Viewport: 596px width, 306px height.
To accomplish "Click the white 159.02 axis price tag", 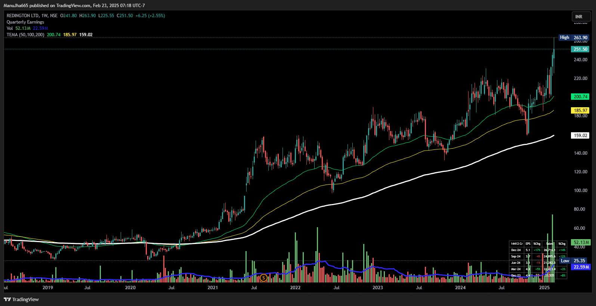I will click(x=580, y=136).
